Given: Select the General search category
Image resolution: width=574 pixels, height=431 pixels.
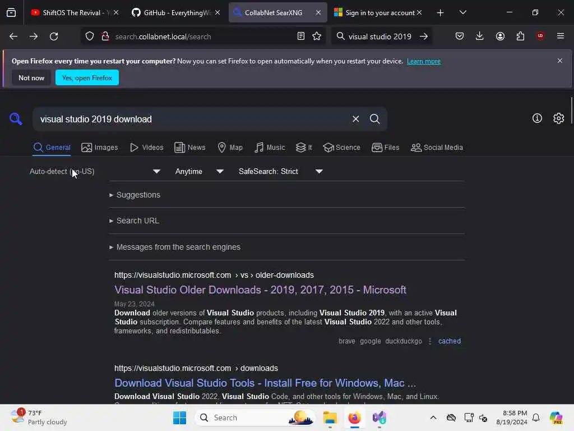Looking at the screenshot, I should (52, 148).
